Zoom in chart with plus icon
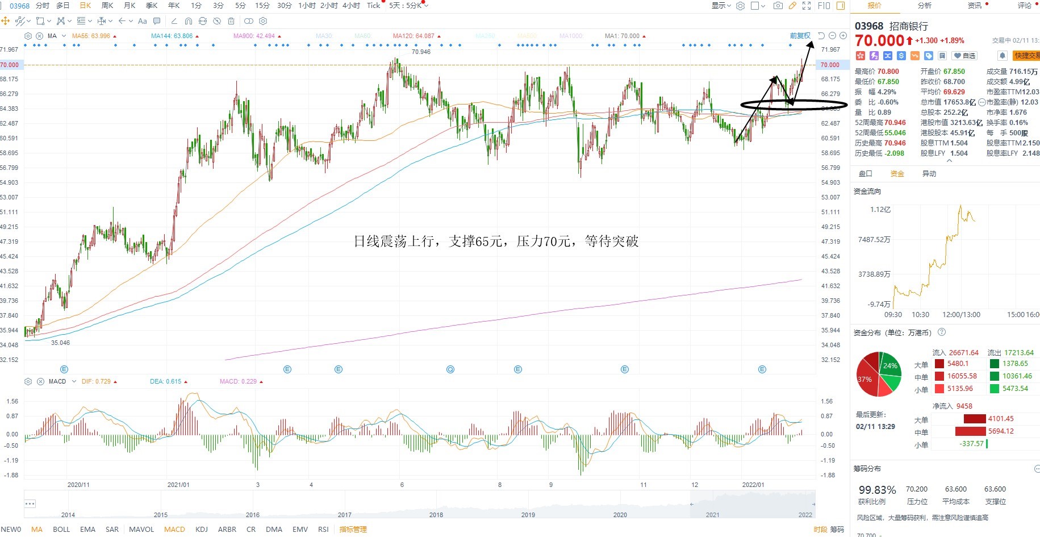 point(843,36)
